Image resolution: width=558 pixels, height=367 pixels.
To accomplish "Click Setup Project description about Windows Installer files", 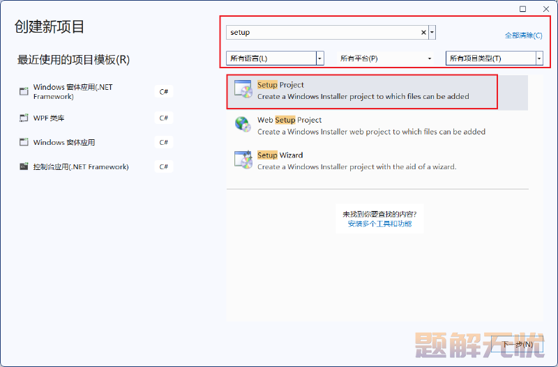I will point(363,96).
